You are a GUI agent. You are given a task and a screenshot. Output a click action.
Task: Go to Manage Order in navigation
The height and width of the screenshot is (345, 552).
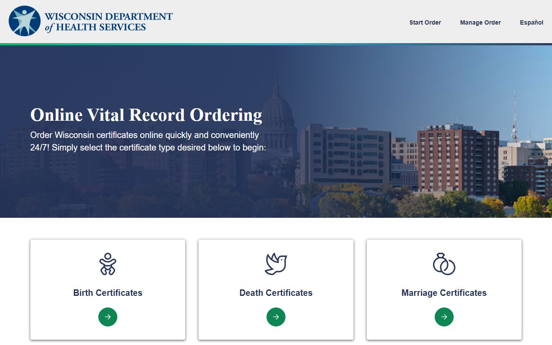(480, 22)
